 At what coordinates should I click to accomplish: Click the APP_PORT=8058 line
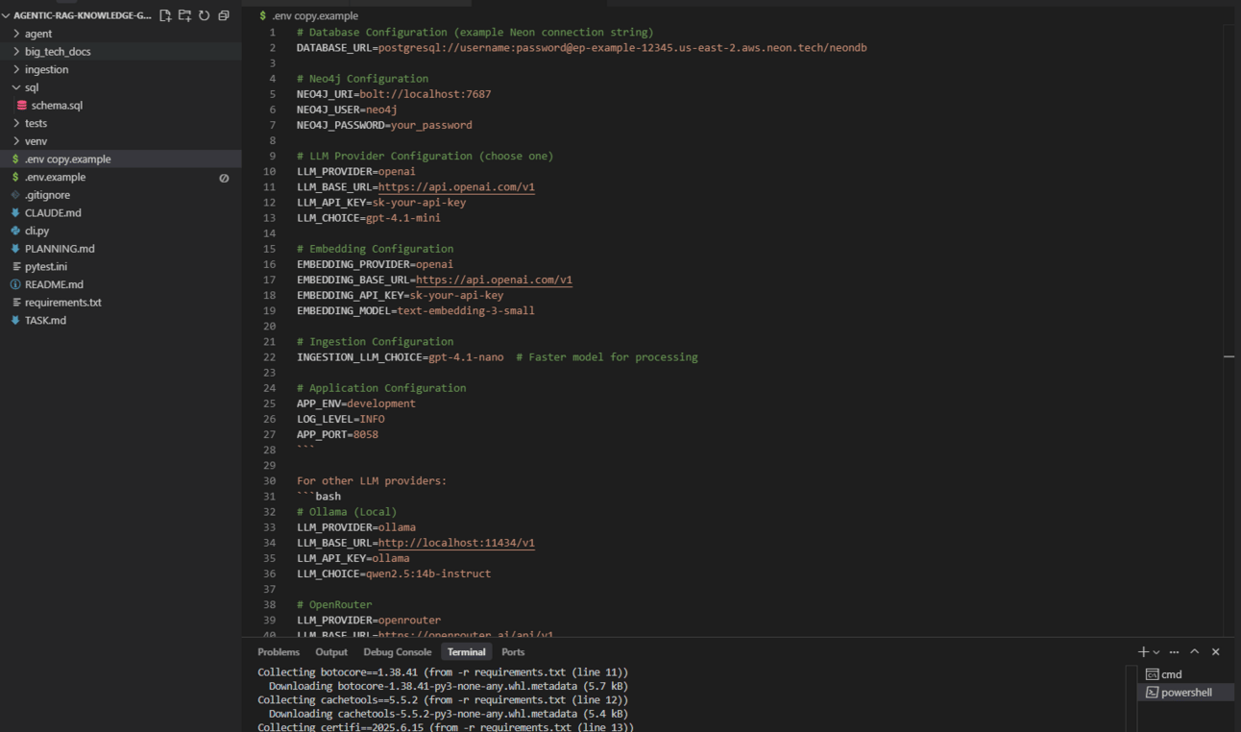pos(337,434)
